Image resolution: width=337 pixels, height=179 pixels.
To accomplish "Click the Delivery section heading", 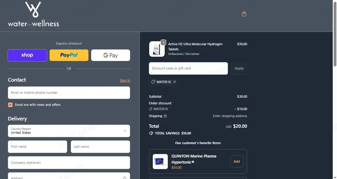I will click(17, 119).
